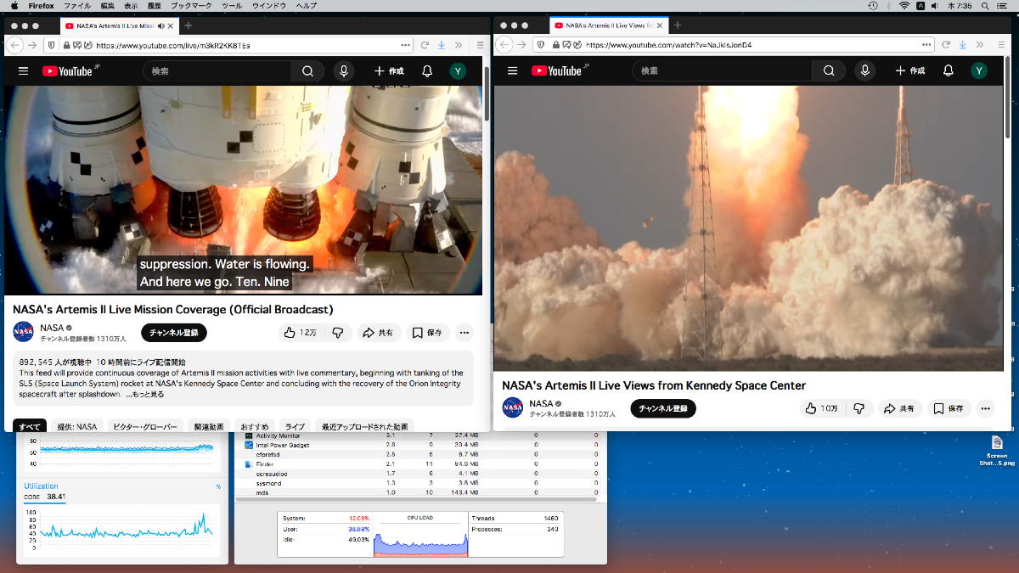Open the ブックマーク menu
The width and height of the screenshot is (1019, 573).
click(191, 6)
